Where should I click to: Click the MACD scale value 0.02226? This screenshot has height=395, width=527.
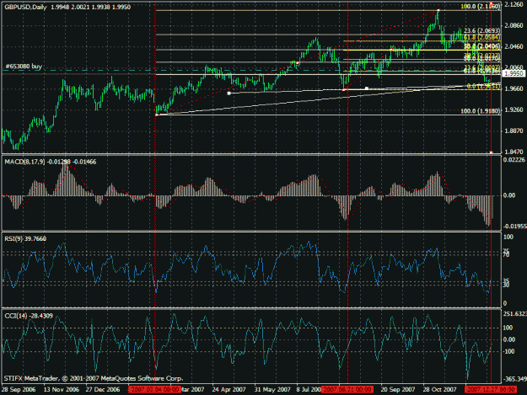(x=514, y=160)
